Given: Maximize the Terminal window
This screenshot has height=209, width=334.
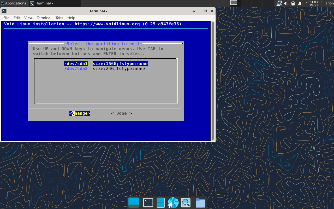Looking at the screenshot, I should point(206,11).
